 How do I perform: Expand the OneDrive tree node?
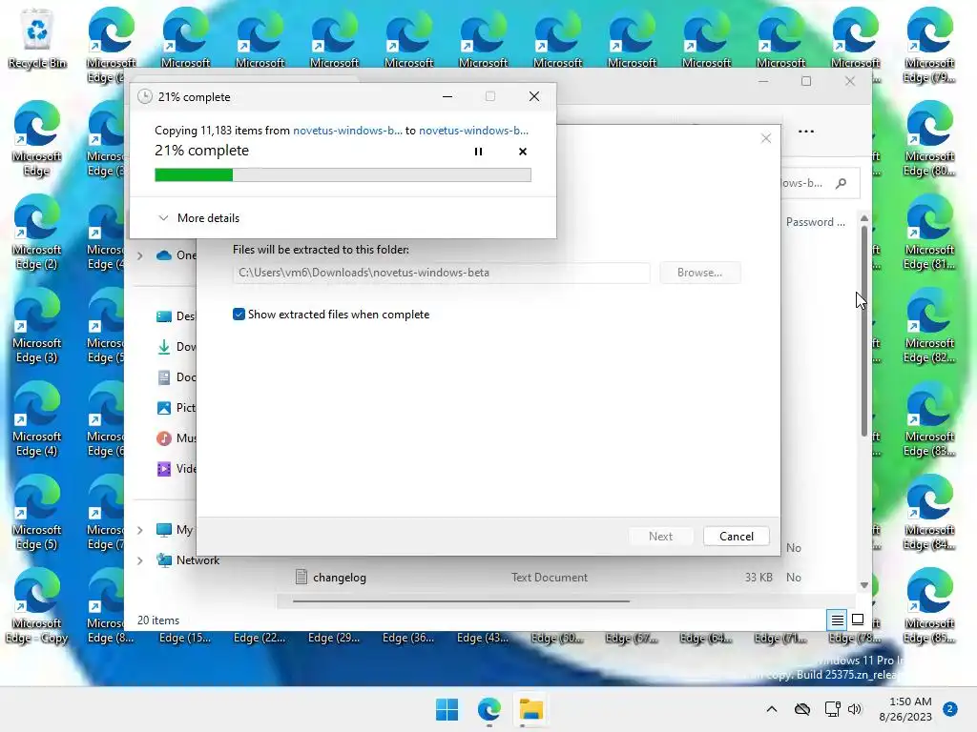pos(140,255)
